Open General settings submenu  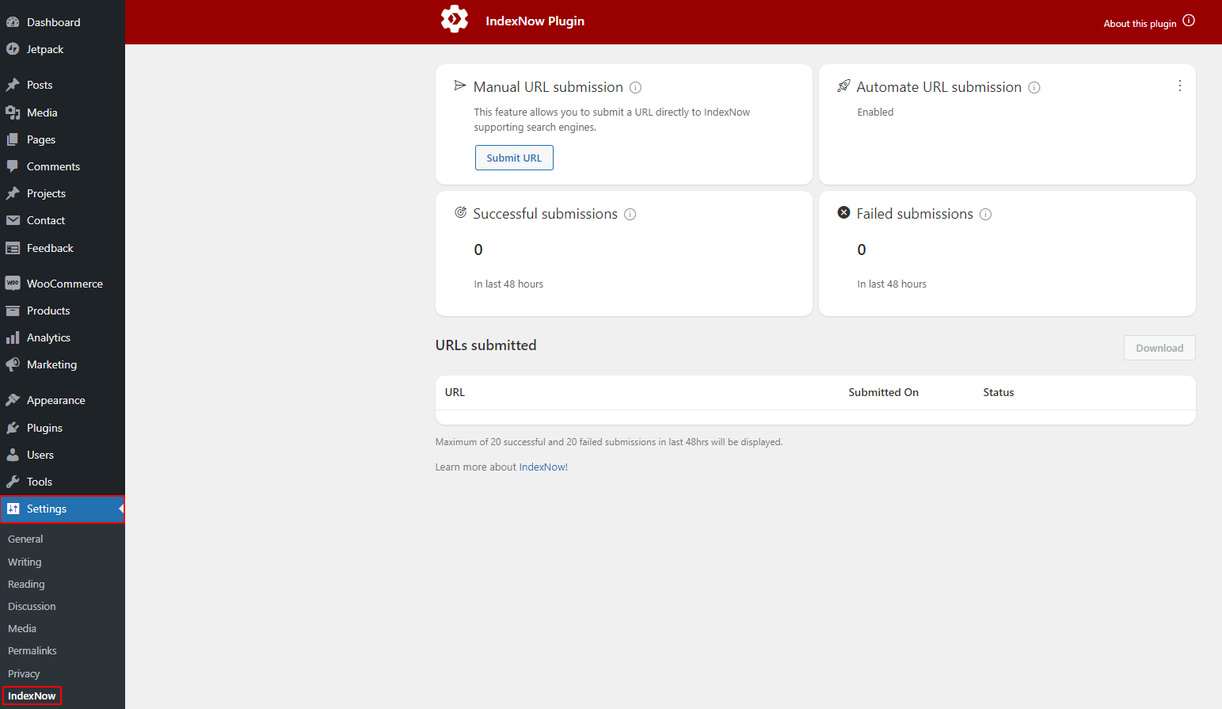point(25,539)
